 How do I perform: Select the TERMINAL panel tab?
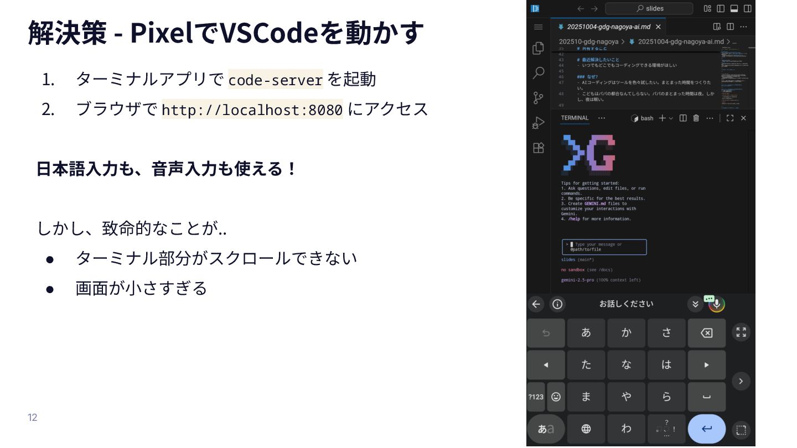pos(575,118)
